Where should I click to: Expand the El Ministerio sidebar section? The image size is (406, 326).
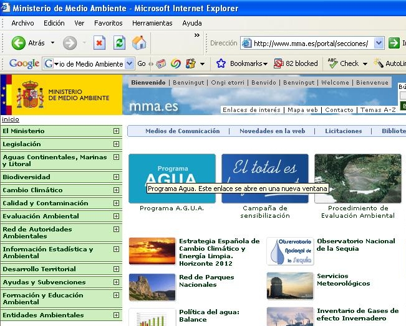(x=116, y=131)
